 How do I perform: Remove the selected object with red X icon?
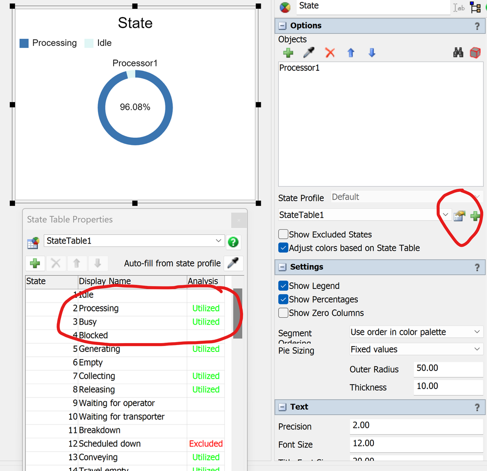(x=330, y=53)
